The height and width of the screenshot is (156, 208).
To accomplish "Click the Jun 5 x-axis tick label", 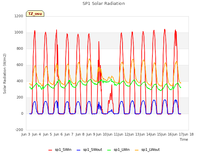I will click(47, 134).
